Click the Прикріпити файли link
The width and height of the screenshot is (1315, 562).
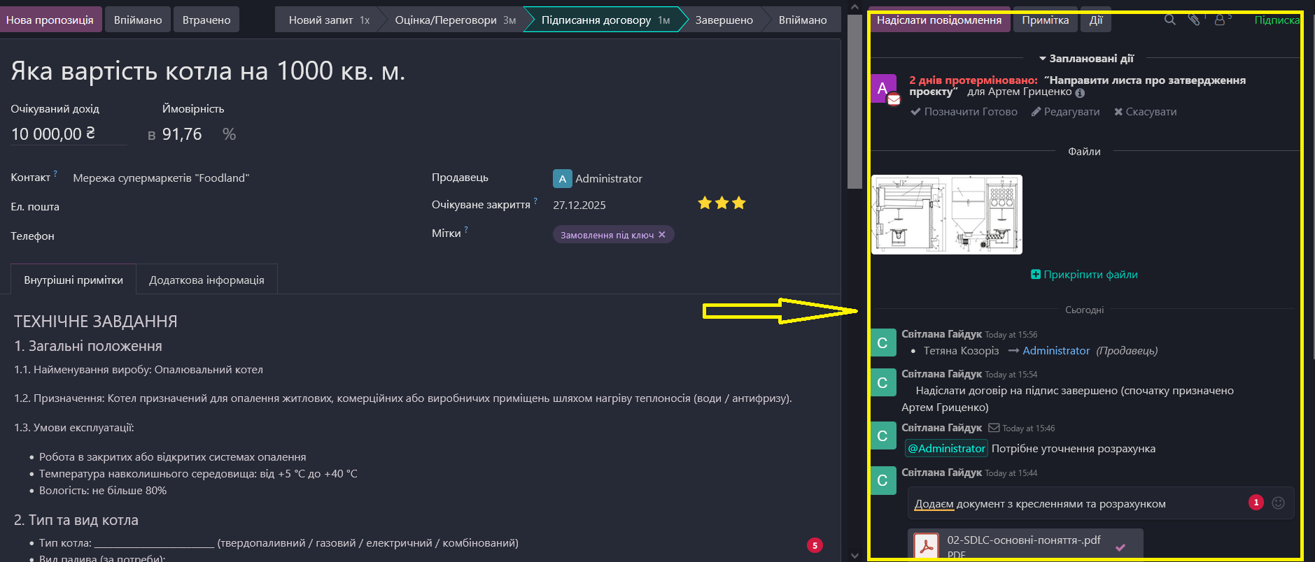[1084, 275]
